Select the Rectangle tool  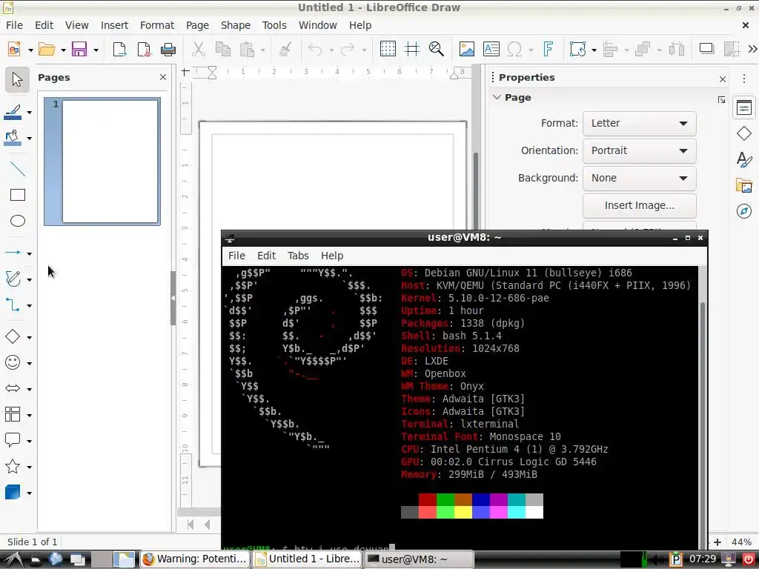[18, 195]
